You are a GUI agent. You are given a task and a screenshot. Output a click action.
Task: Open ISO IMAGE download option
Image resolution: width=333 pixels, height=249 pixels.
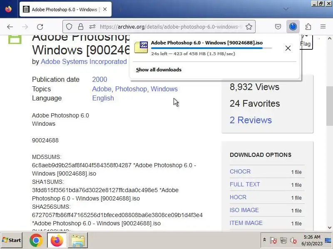(244, 210)
